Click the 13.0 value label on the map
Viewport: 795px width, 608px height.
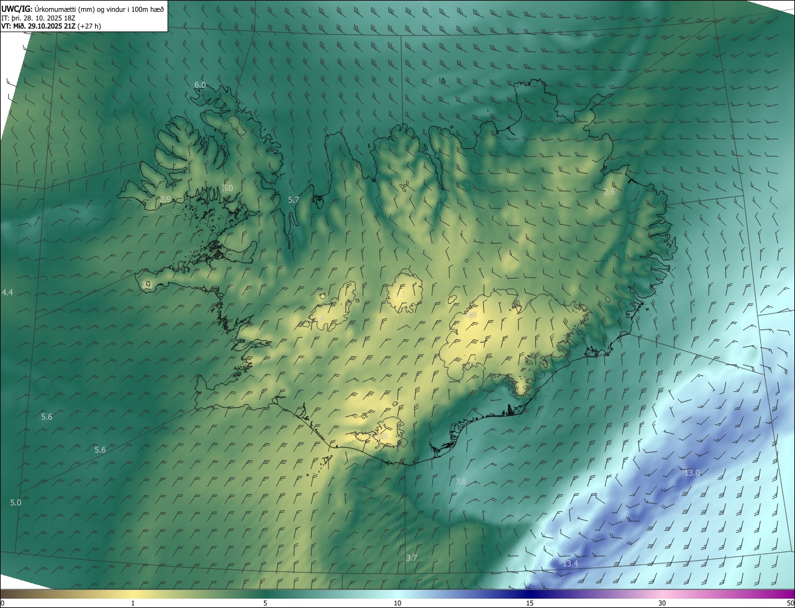click(692, 472)
